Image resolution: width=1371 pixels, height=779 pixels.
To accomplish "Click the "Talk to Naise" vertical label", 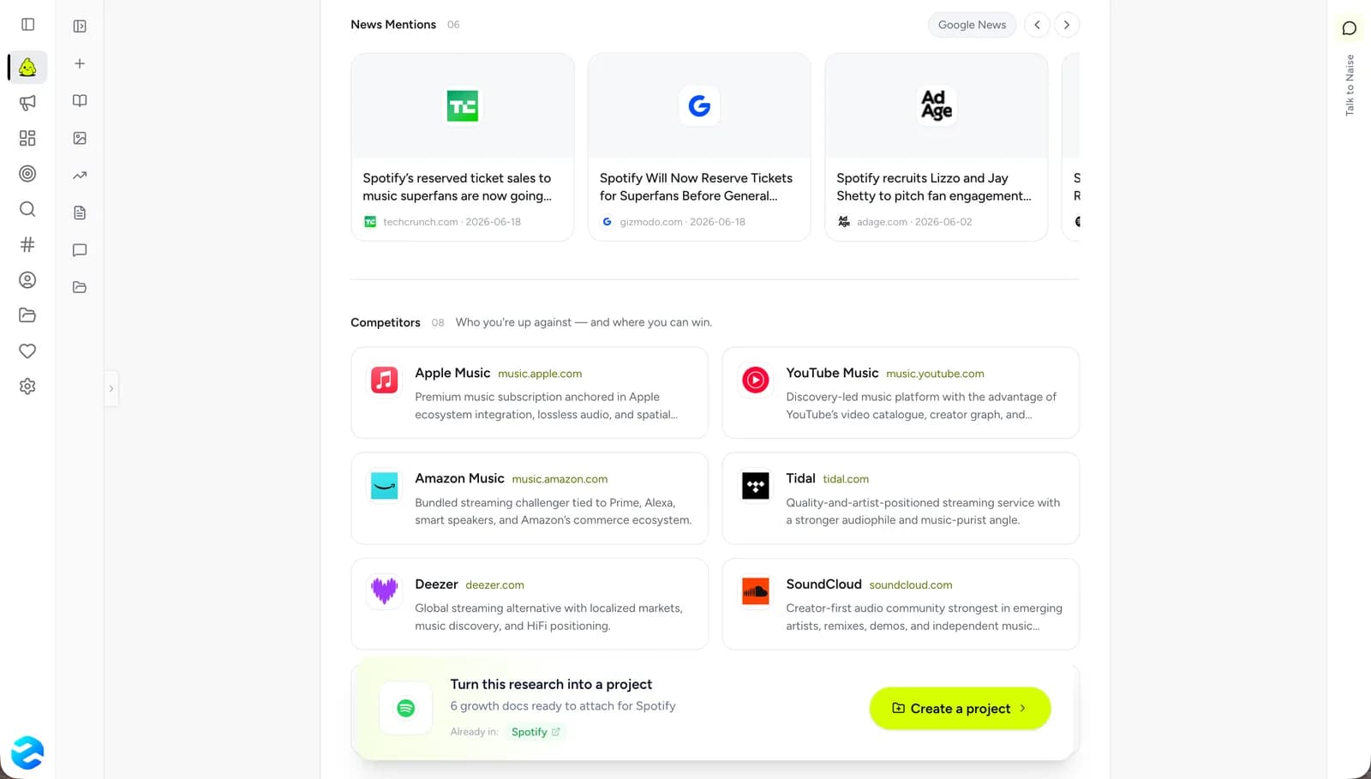I will tap(1350, 85).
